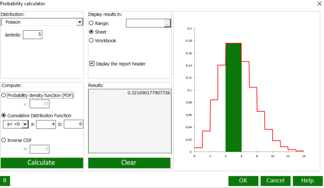The width and height of the screenshot is (324, 188).
Task: Select Probability density function (PDF) option
Action: (x=4, y=95)
